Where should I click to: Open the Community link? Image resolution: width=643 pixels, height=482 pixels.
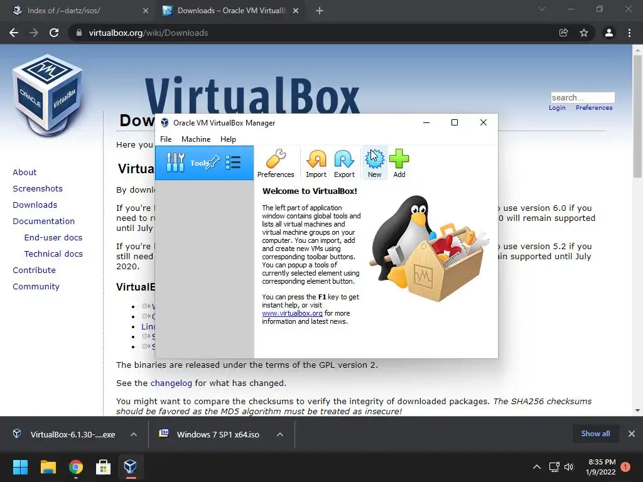36,287
